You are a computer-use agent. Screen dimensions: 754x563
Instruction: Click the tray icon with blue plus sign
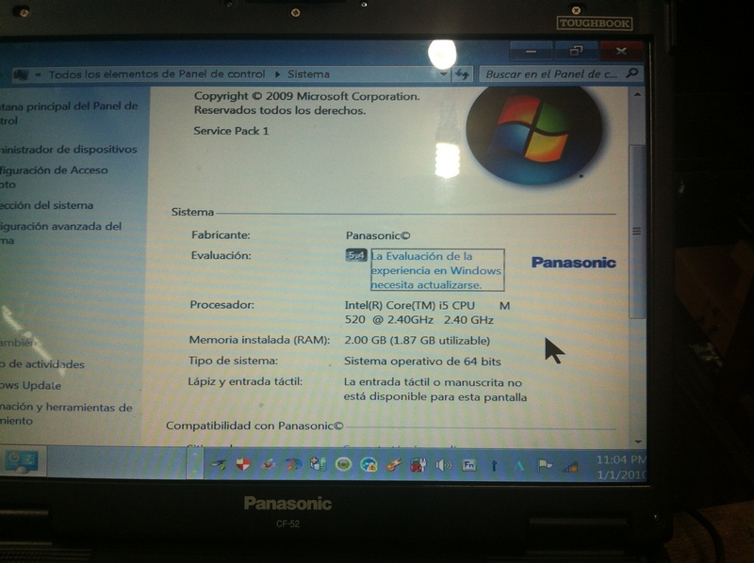click(x=318, y=464)
